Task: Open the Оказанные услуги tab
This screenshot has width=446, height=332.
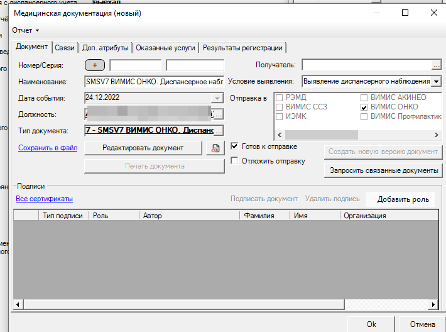Action: click(165, 48)
